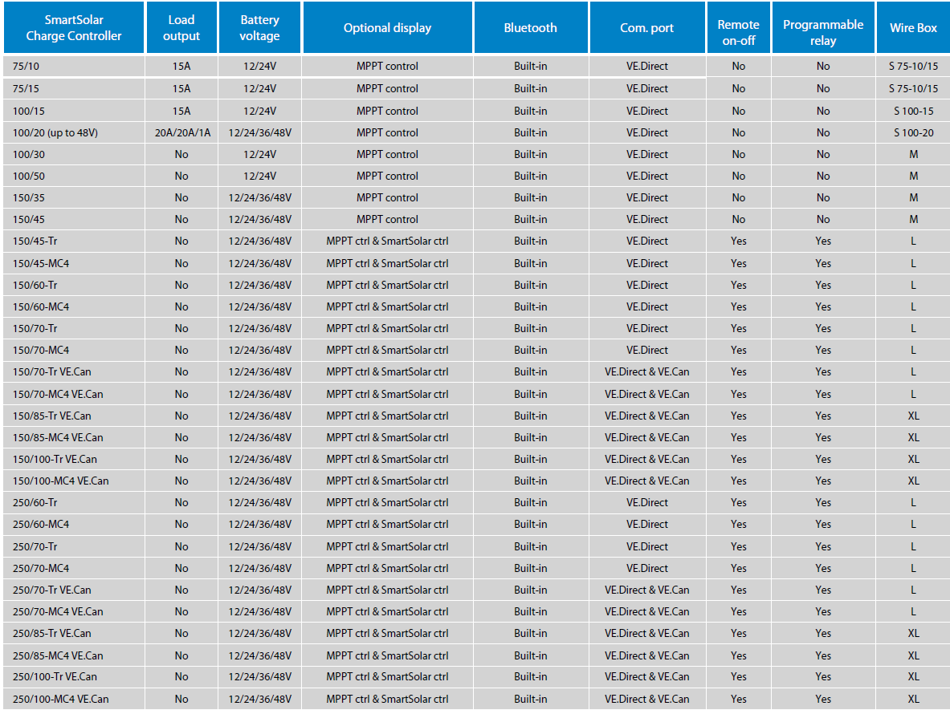This screenshot has height=710, width=950.
Task: Click the 'Optional display' column header
Action: (387, 28)
